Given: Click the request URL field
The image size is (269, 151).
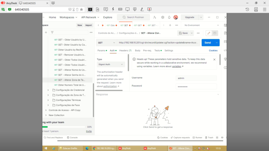Looking at the screenshot, I should pyautogui.click(x=158, y=43).
